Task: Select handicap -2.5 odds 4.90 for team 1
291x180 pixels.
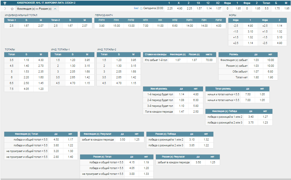Action: click(250, 26)
